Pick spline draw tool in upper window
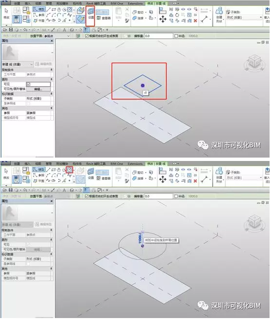The image size is (272, 320). point(48,20)
